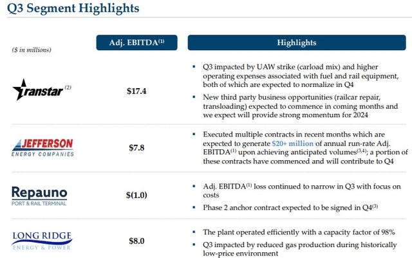Image resolution: width=412 pixels, height=258 pixels.
Task: Click the third party business opportunities bullet
Action: [301, 106]
